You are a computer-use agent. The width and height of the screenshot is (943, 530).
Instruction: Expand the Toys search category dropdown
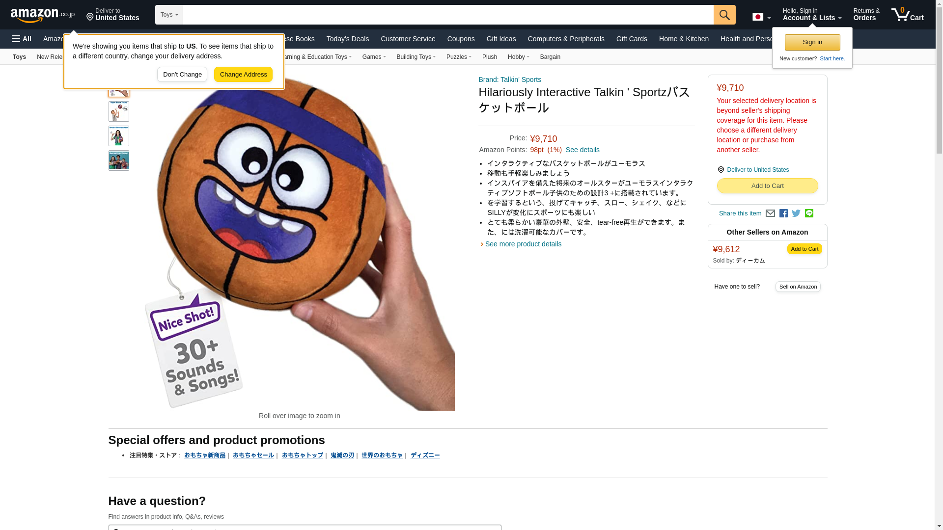(169, 15)
